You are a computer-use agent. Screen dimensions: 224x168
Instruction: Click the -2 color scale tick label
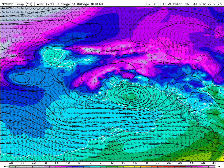tap(89, 163)
